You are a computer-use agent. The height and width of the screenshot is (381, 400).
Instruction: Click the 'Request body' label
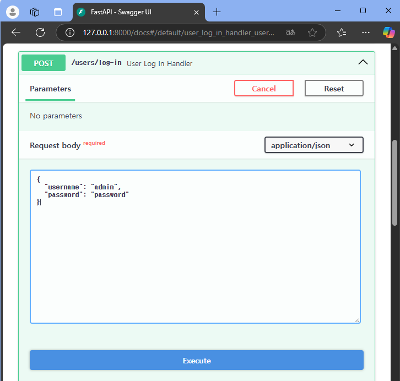click(55, 145)
